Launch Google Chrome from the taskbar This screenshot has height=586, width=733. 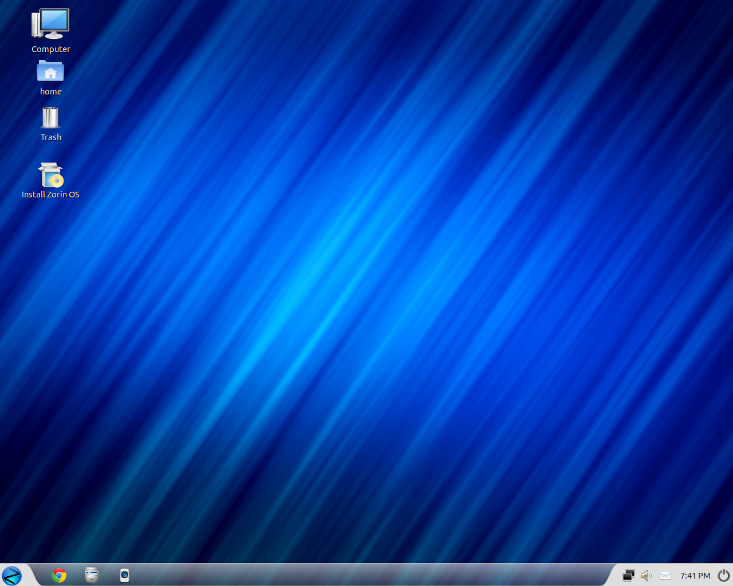tap(59, 575)
